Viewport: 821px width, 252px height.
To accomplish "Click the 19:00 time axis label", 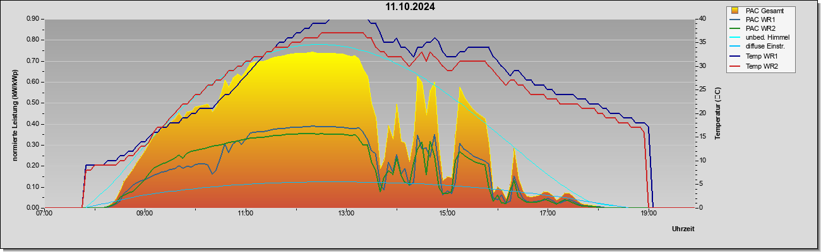I will tap(648, 214).
